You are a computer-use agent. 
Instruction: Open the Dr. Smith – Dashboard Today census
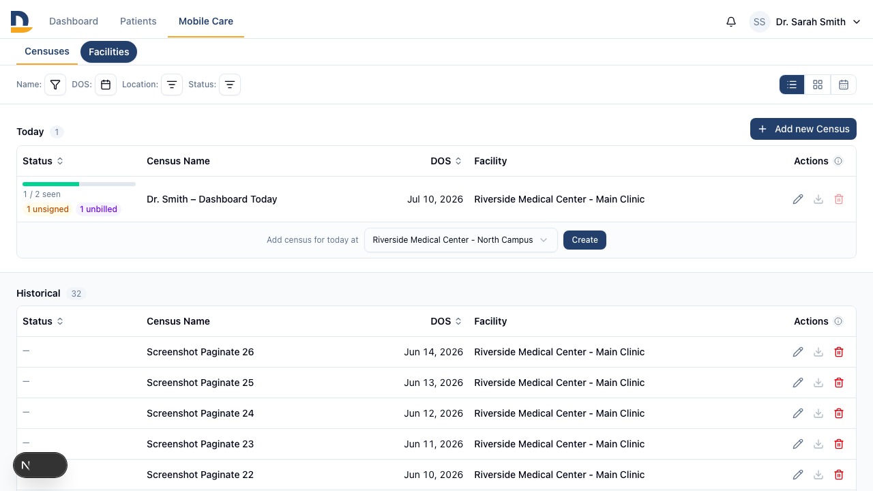[x=212, y=199]
